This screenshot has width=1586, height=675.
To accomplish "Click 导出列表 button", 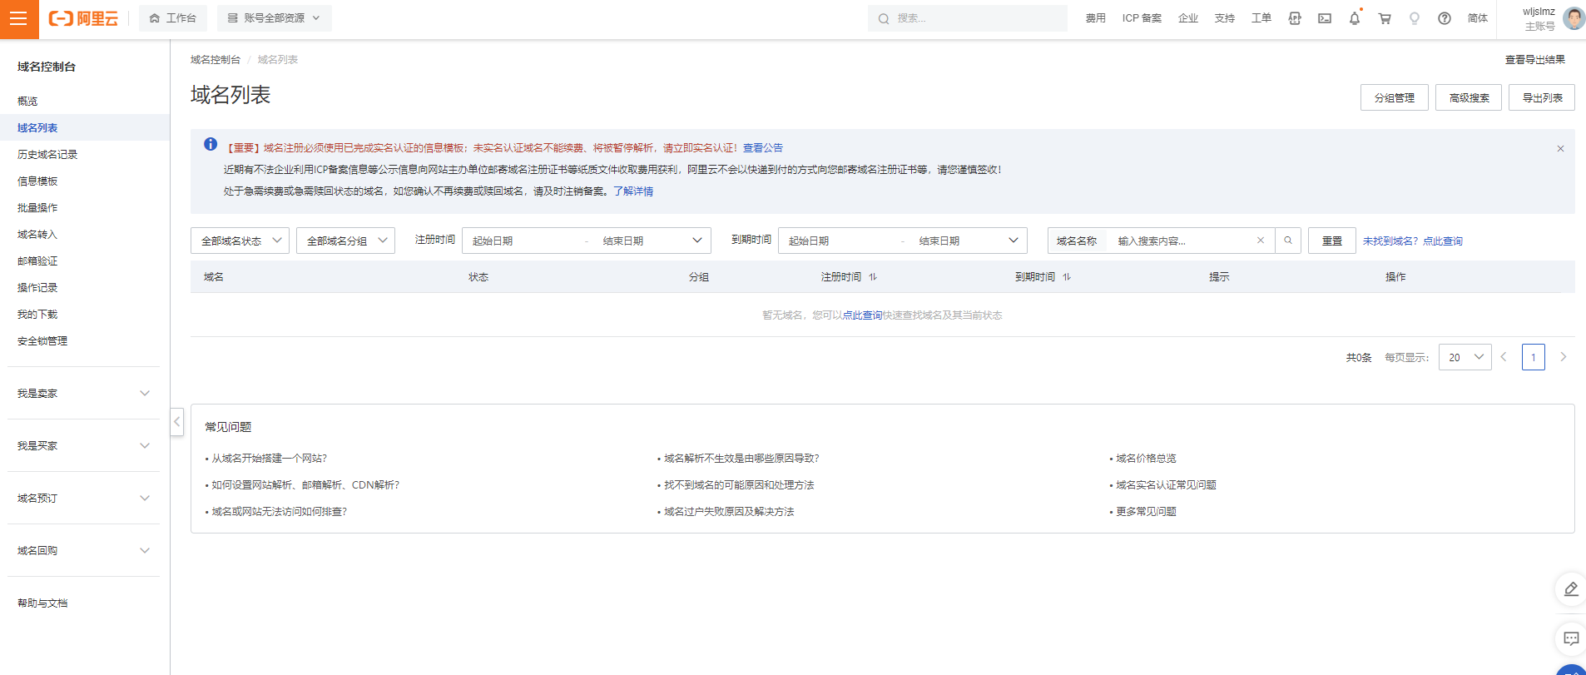I will 1542,97.
